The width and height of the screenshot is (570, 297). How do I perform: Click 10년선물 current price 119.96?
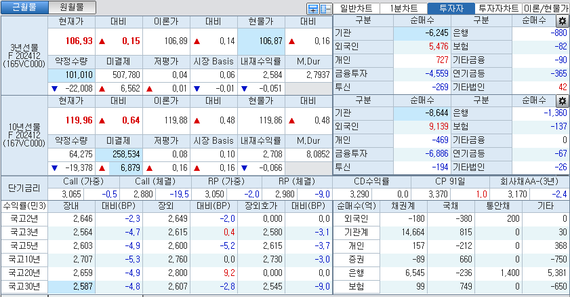71,120
